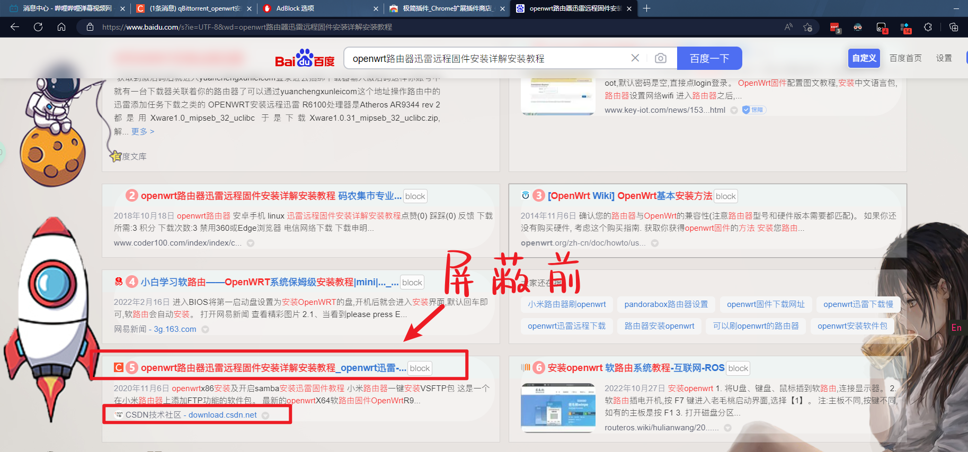
Task: Search related: openwrt迅雷下载慢
Action: (x=858, y=304)
